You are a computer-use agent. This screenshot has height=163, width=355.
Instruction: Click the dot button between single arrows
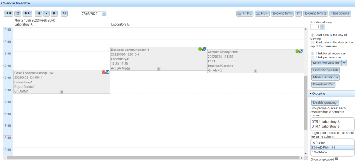47,14
